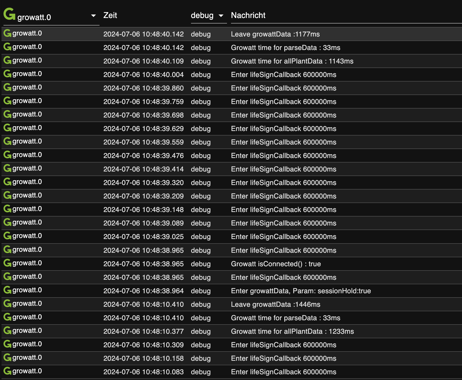The height and width of the screenshot is (380, 462).
Task: Click timestamp 2024-07-06 10:48:39.860
Action: coord(143,88)
